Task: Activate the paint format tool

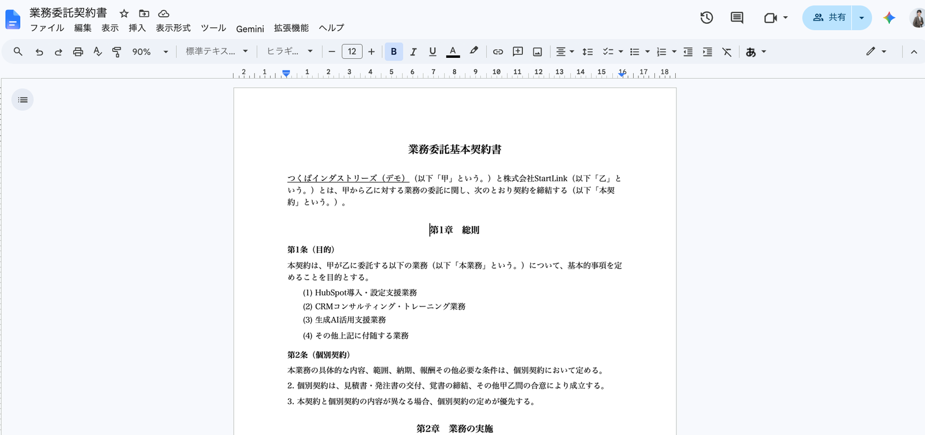Action: pos(117,51)
